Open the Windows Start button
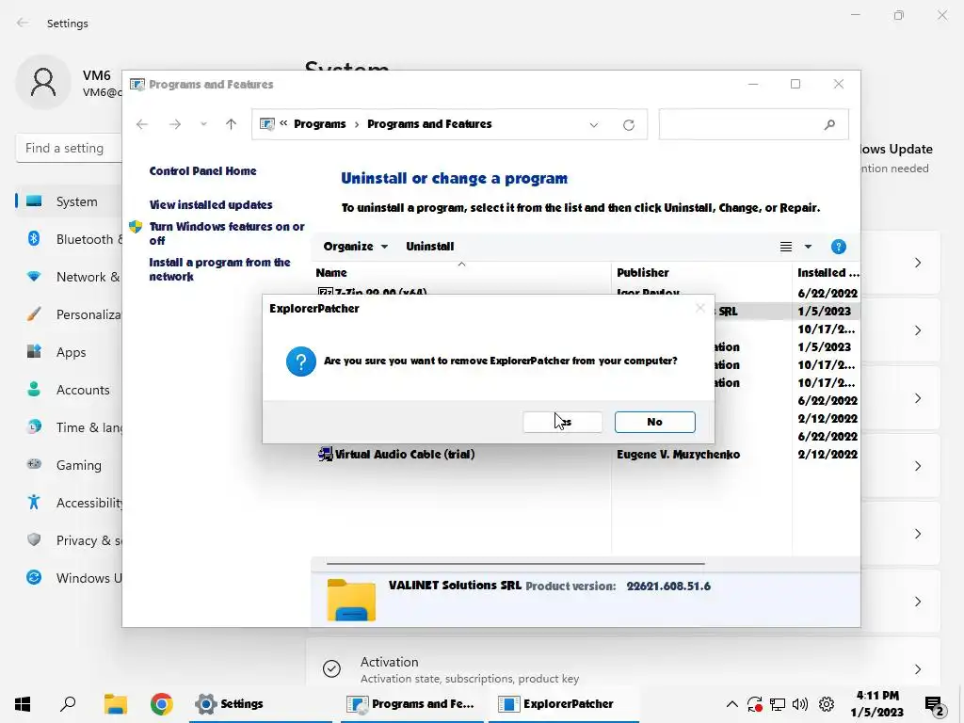 click(23, 704)
